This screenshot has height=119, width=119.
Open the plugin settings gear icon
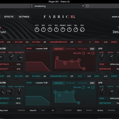click(x=87, y=6)
